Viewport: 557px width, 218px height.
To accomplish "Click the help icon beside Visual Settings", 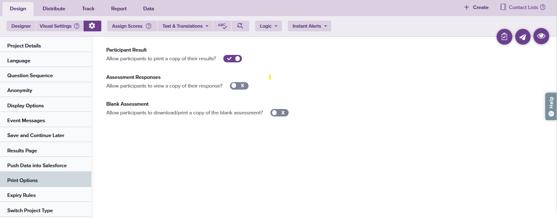I will 76,26.
